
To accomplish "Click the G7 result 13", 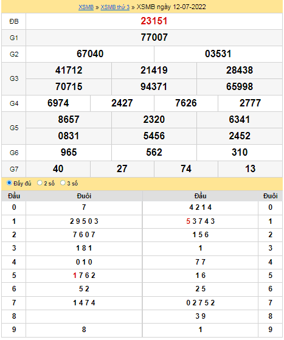I will coord(250,168).
